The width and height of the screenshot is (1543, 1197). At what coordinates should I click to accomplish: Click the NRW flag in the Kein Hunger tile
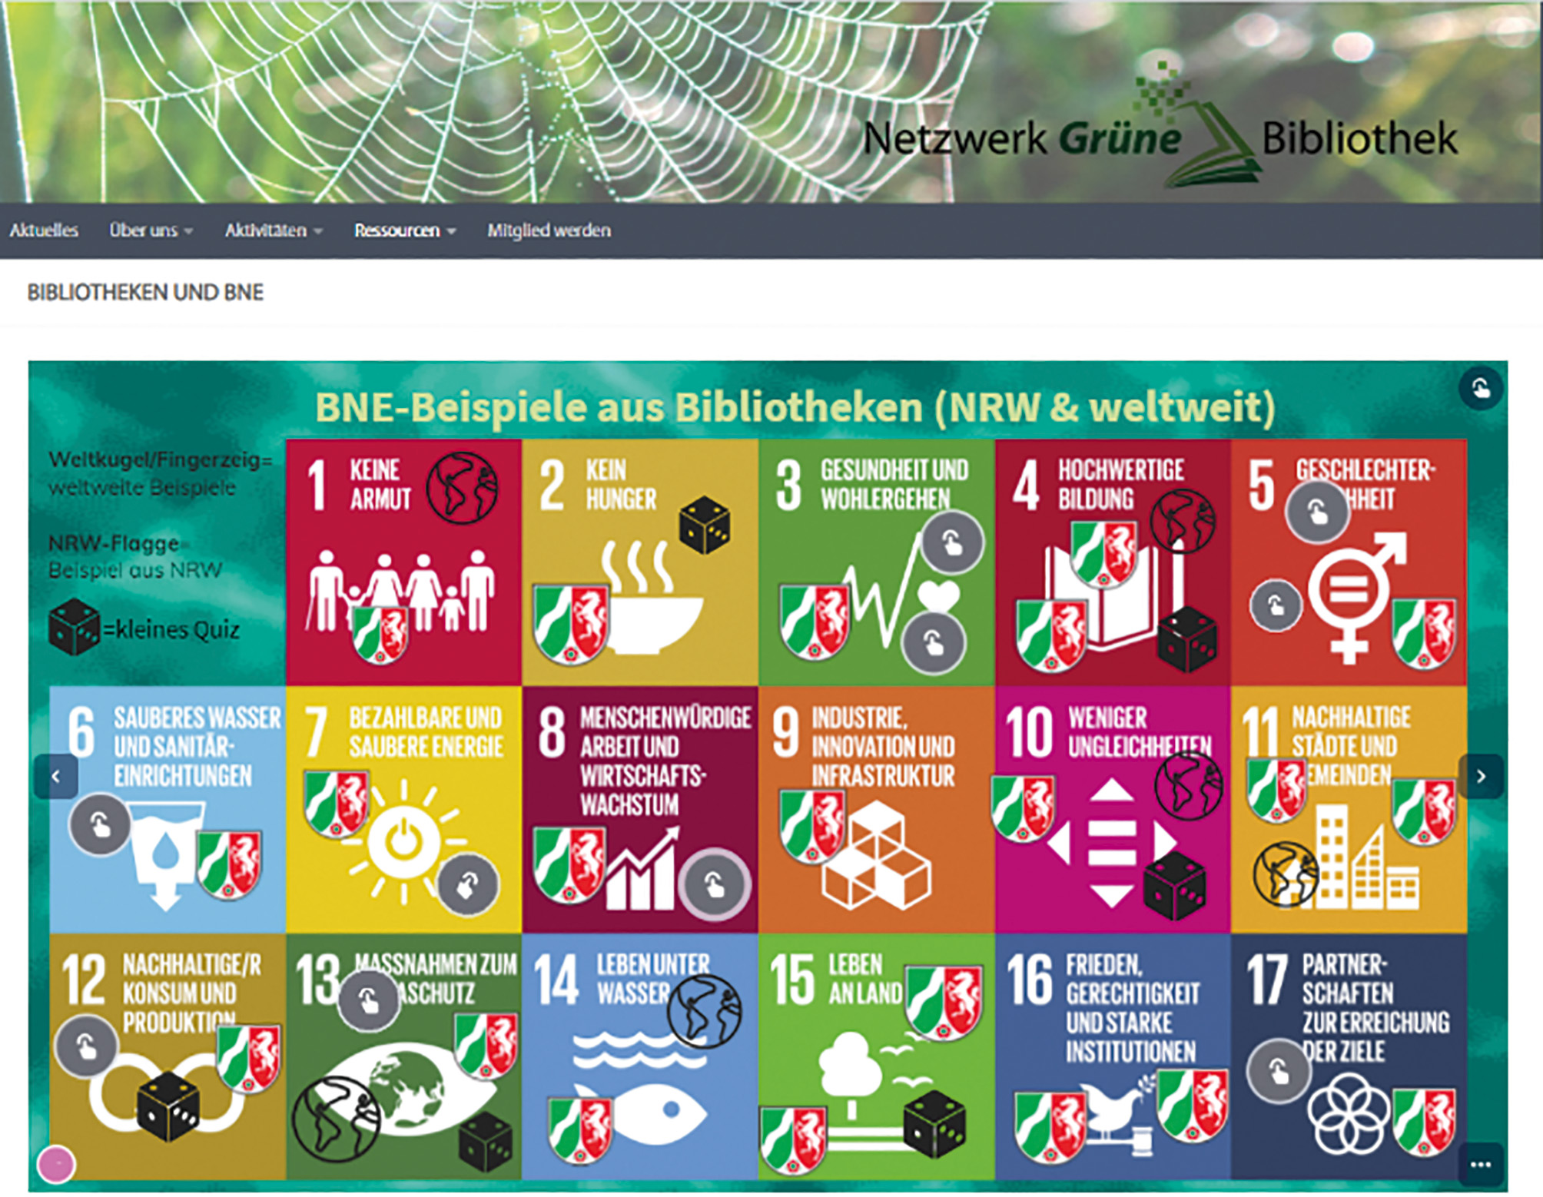coord(572,623)
